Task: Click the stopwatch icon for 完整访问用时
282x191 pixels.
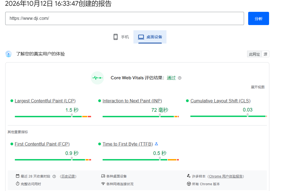Action: pos(17,184)
